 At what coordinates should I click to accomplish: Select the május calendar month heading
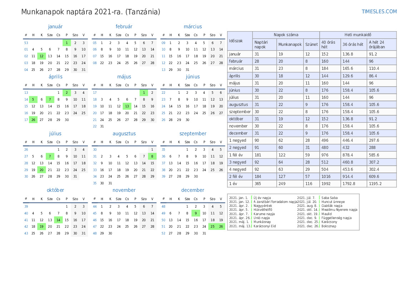(x=124, y=77)
